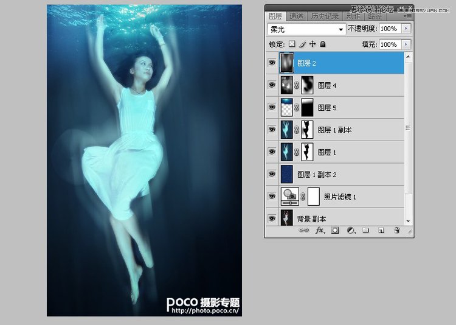Toggle eye icon of 背景 副本
Viewport: 456px width, 325px height.
272,218
